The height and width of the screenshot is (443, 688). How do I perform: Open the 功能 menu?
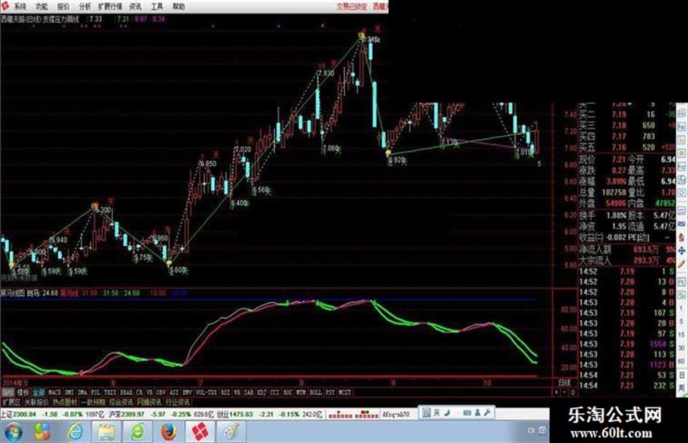pyautogui.click(x=41, y=7)
